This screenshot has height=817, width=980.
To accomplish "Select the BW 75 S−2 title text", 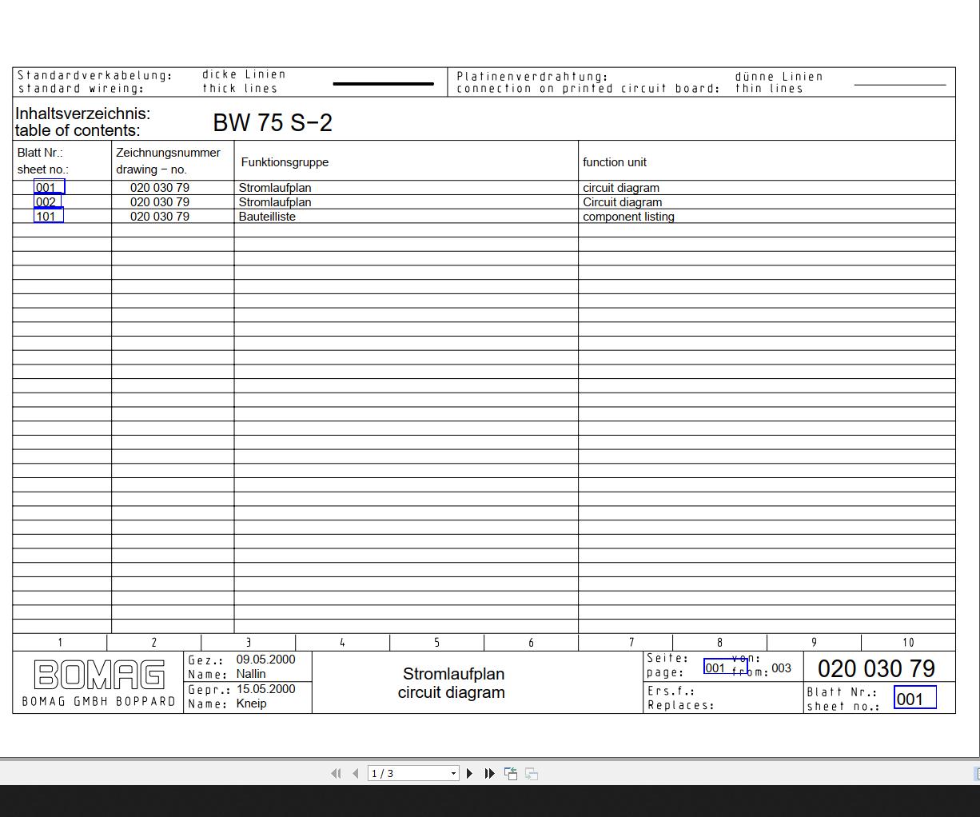I will [x=273, y=122].
